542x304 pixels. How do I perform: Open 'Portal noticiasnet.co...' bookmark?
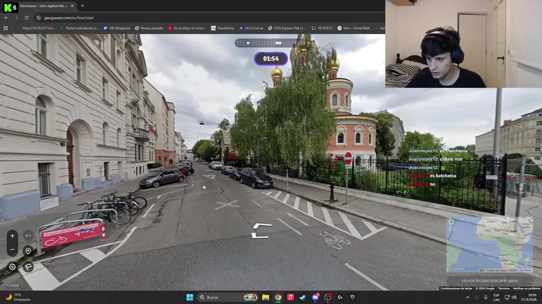79,28
